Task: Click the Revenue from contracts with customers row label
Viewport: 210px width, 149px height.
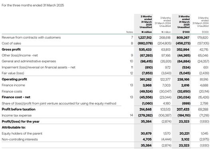Action: pos(31,38)
